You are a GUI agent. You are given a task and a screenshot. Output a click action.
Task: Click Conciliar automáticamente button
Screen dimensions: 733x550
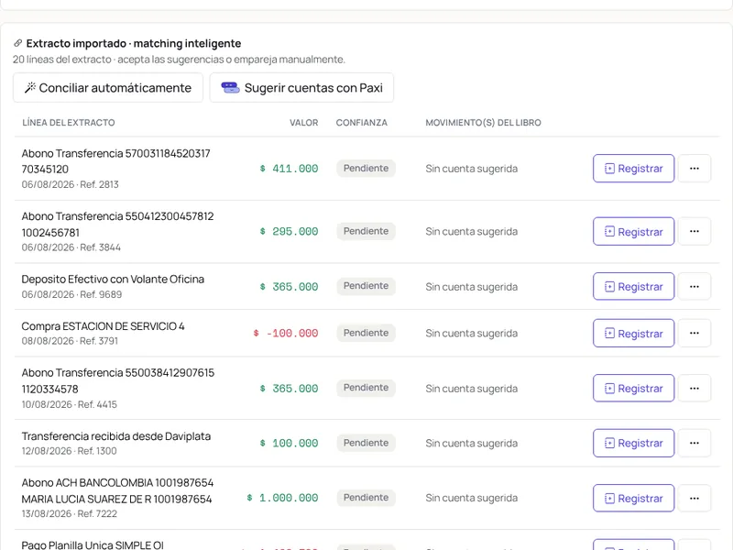coord(108,87)
